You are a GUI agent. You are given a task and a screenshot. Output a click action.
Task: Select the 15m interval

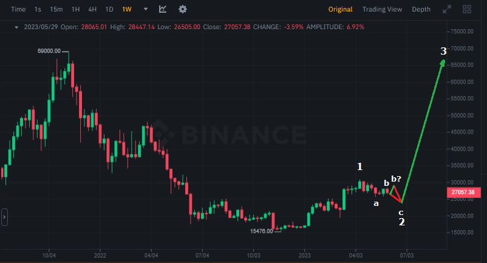coord(56,9)
